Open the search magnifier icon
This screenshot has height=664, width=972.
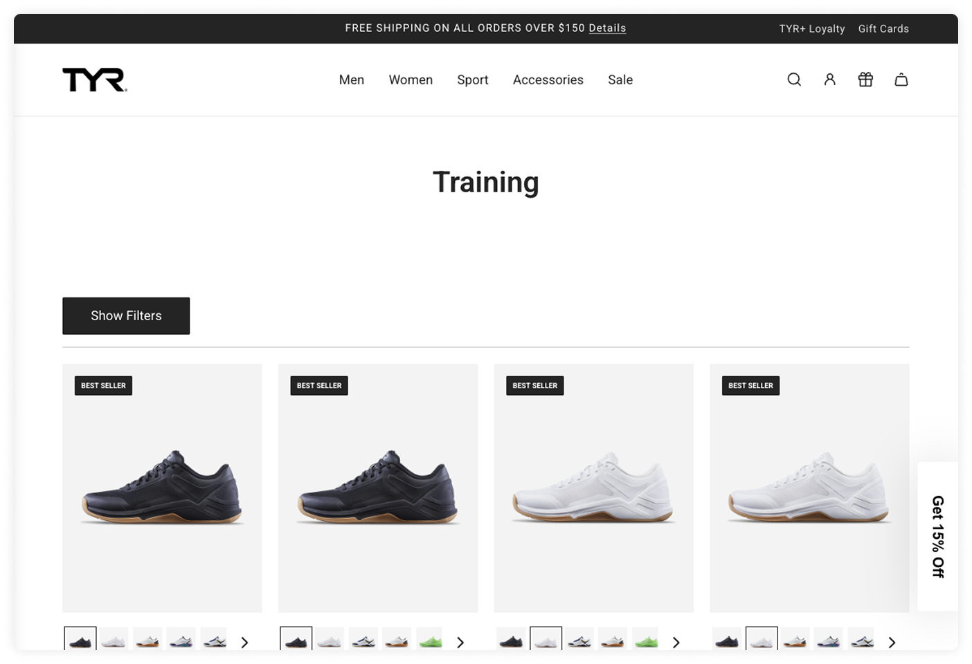[x=794, y=80]
